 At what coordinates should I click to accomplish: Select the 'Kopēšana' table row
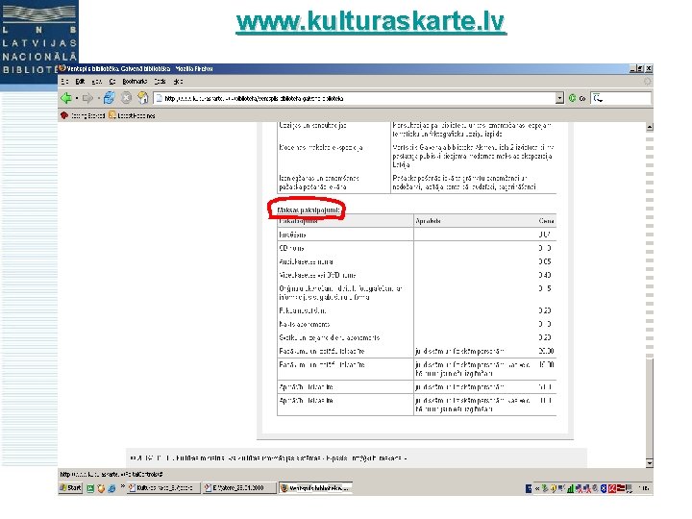(x=416, y=235)
